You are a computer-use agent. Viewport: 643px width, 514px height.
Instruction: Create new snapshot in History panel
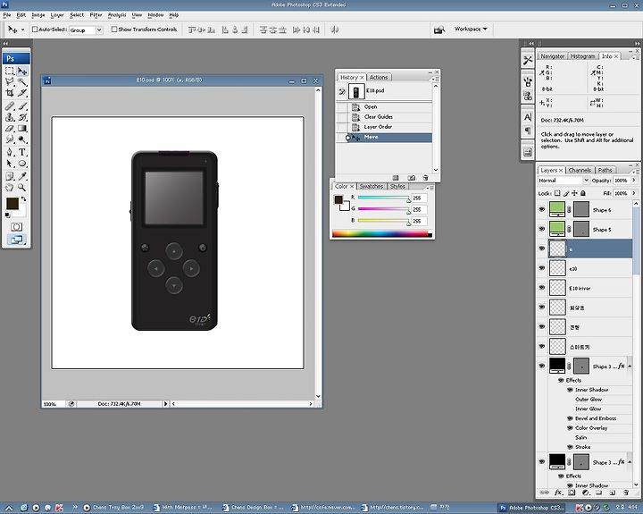pyautogui.click(x=412, y=178)
